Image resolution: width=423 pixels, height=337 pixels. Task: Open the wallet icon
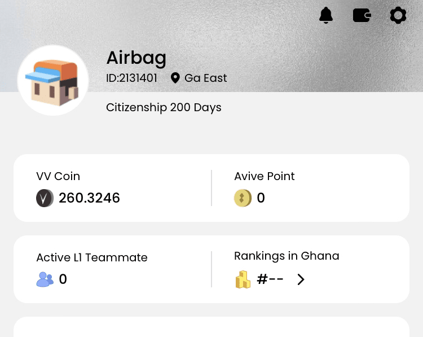coord(362,15)
